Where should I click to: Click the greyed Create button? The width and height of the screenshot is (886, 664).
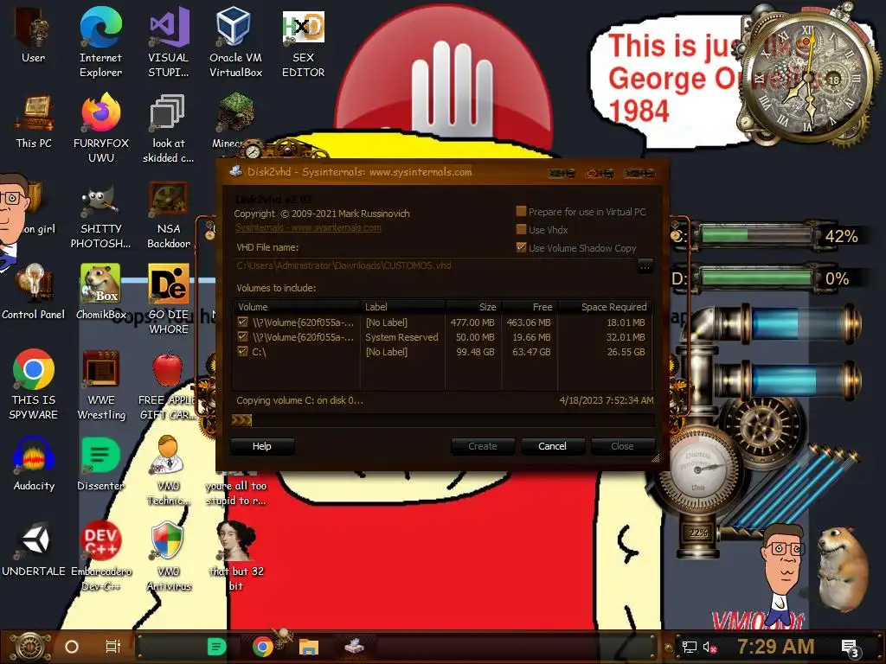point(483,446)
